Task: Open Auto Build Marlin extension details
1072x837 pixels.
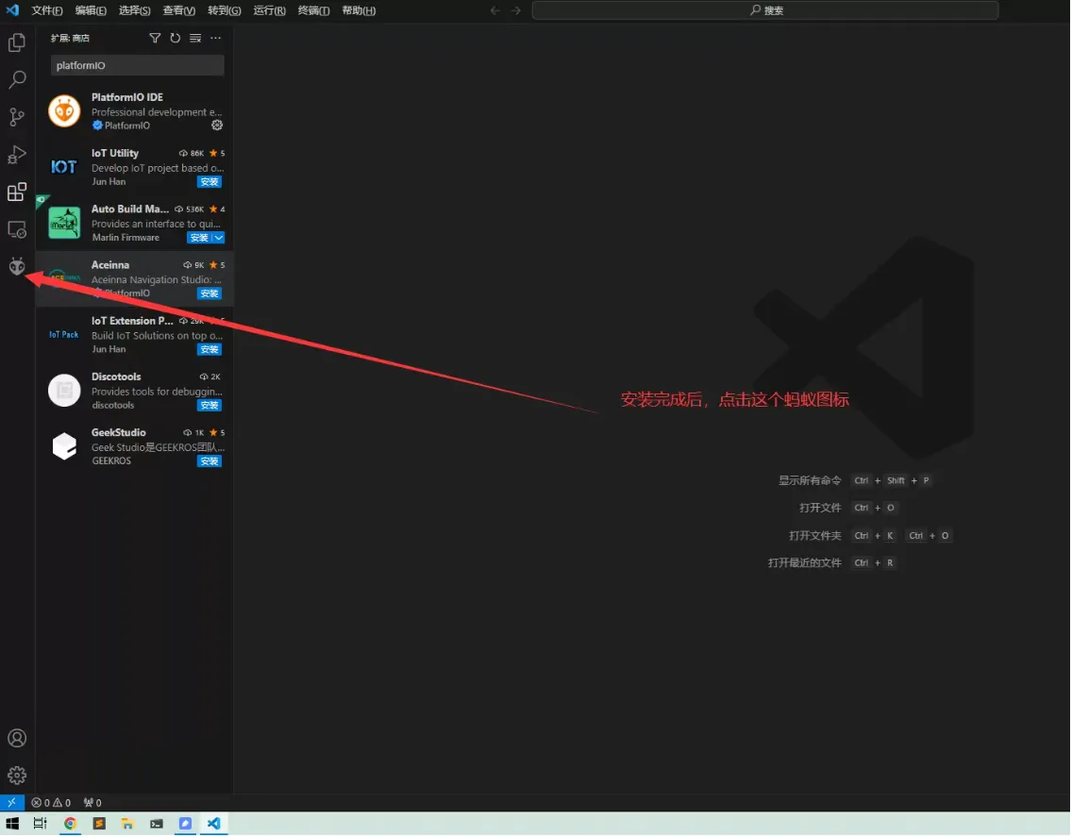Action: point(135,223)
